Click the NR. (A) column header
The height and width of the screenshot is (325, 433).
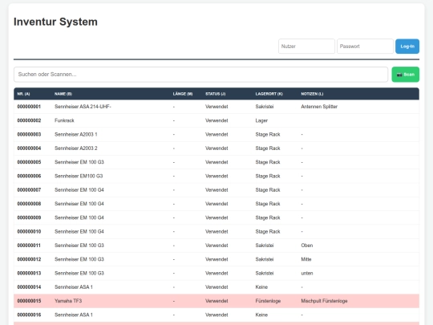click(23, 94)
